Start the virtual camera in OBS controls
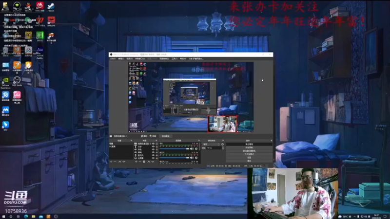 tap(249, 151)
